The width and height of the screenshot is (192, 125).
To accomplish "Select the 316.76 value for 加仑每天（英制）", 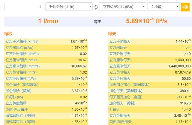I will 185,103.
